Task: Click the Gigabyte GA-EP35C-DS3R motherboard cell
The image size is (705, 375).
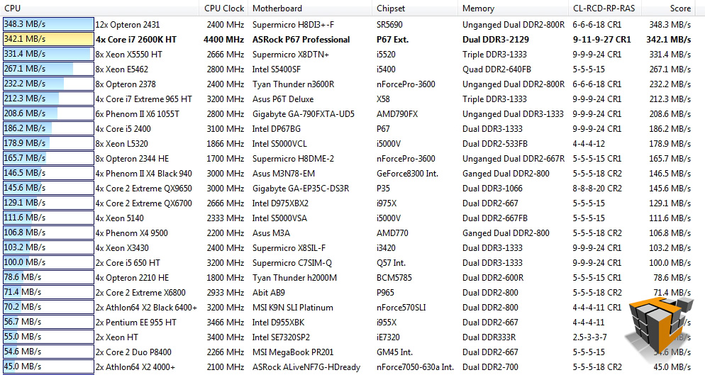Action: (300, 188)
